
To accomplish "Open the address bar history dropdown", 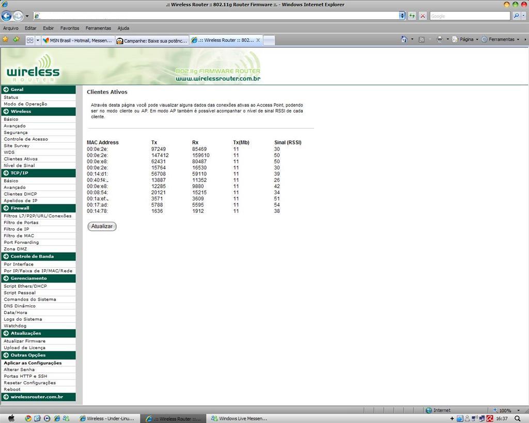I will [402, 15].
